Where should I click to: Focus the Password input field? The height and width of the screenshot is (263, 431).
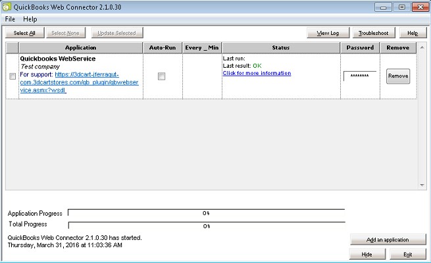tap(360, 76)
